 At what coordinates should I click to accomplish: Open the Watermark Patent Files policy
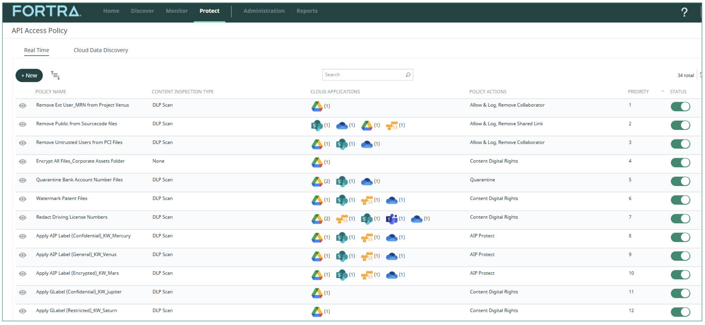[62, 198]
